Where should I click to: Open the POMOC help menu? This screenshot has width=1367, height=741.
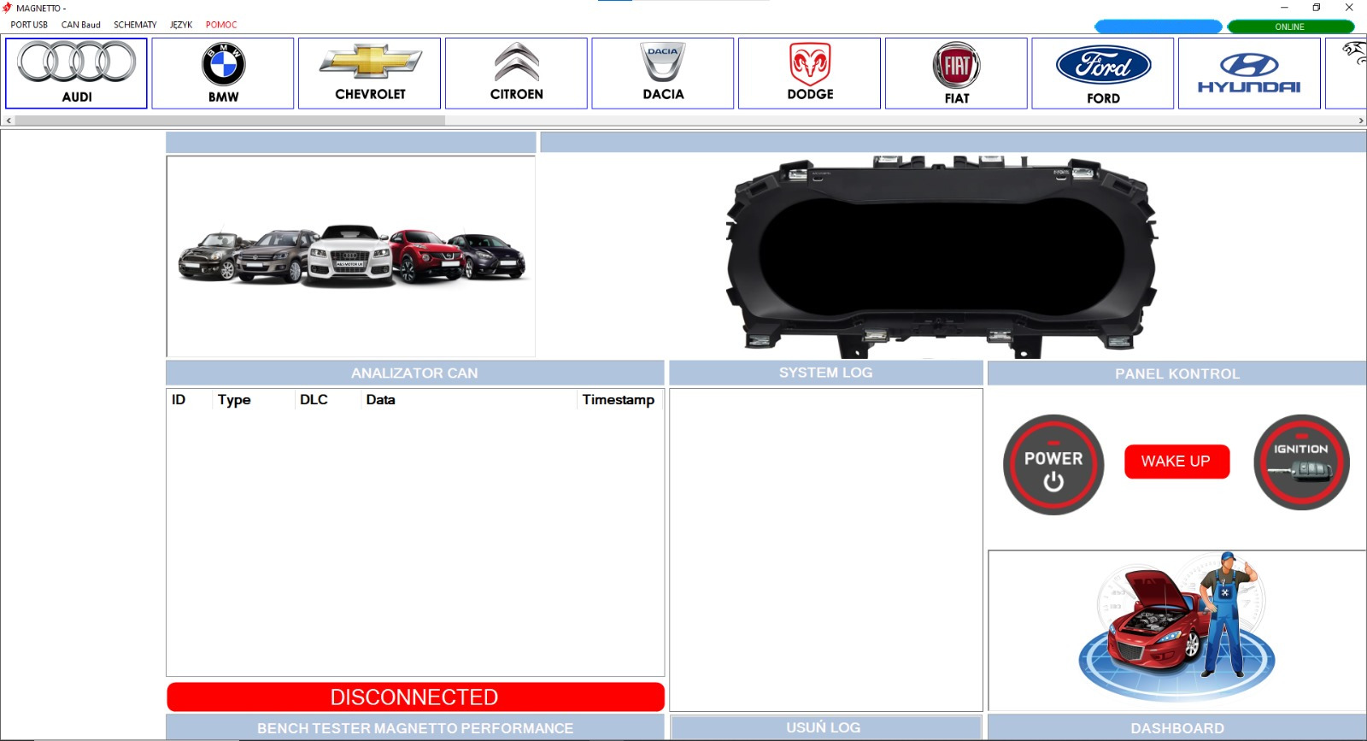pos(221,25)
